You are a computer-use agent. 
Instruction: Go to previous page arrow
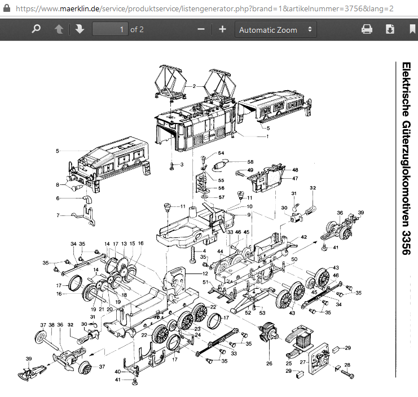59,29
